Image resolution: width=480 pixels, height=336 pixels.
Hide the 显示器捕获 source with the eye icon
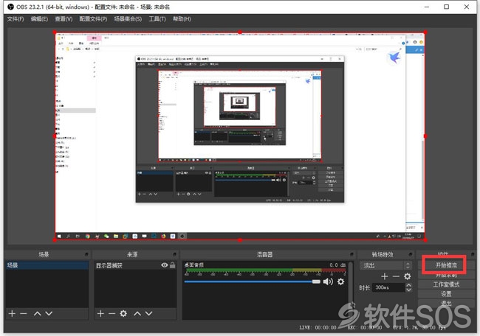(165, 265)
